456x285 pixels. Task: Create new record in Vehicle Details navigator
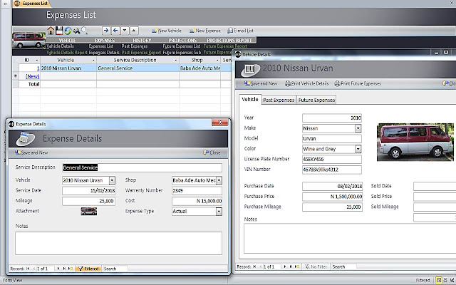pyautogui.click(x=297, y=266)
